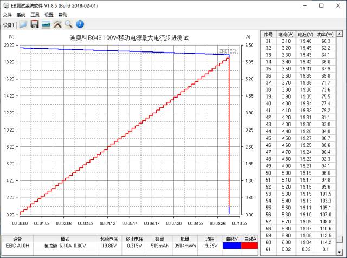Click the 电压(V) column header
Viewport: 347px width, 258px height.
tap(306, 34)
